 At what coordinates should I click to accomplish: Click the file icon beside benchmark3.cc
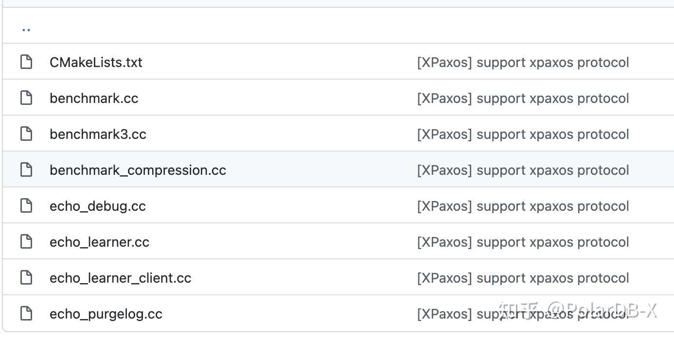[x=26, y=134]
